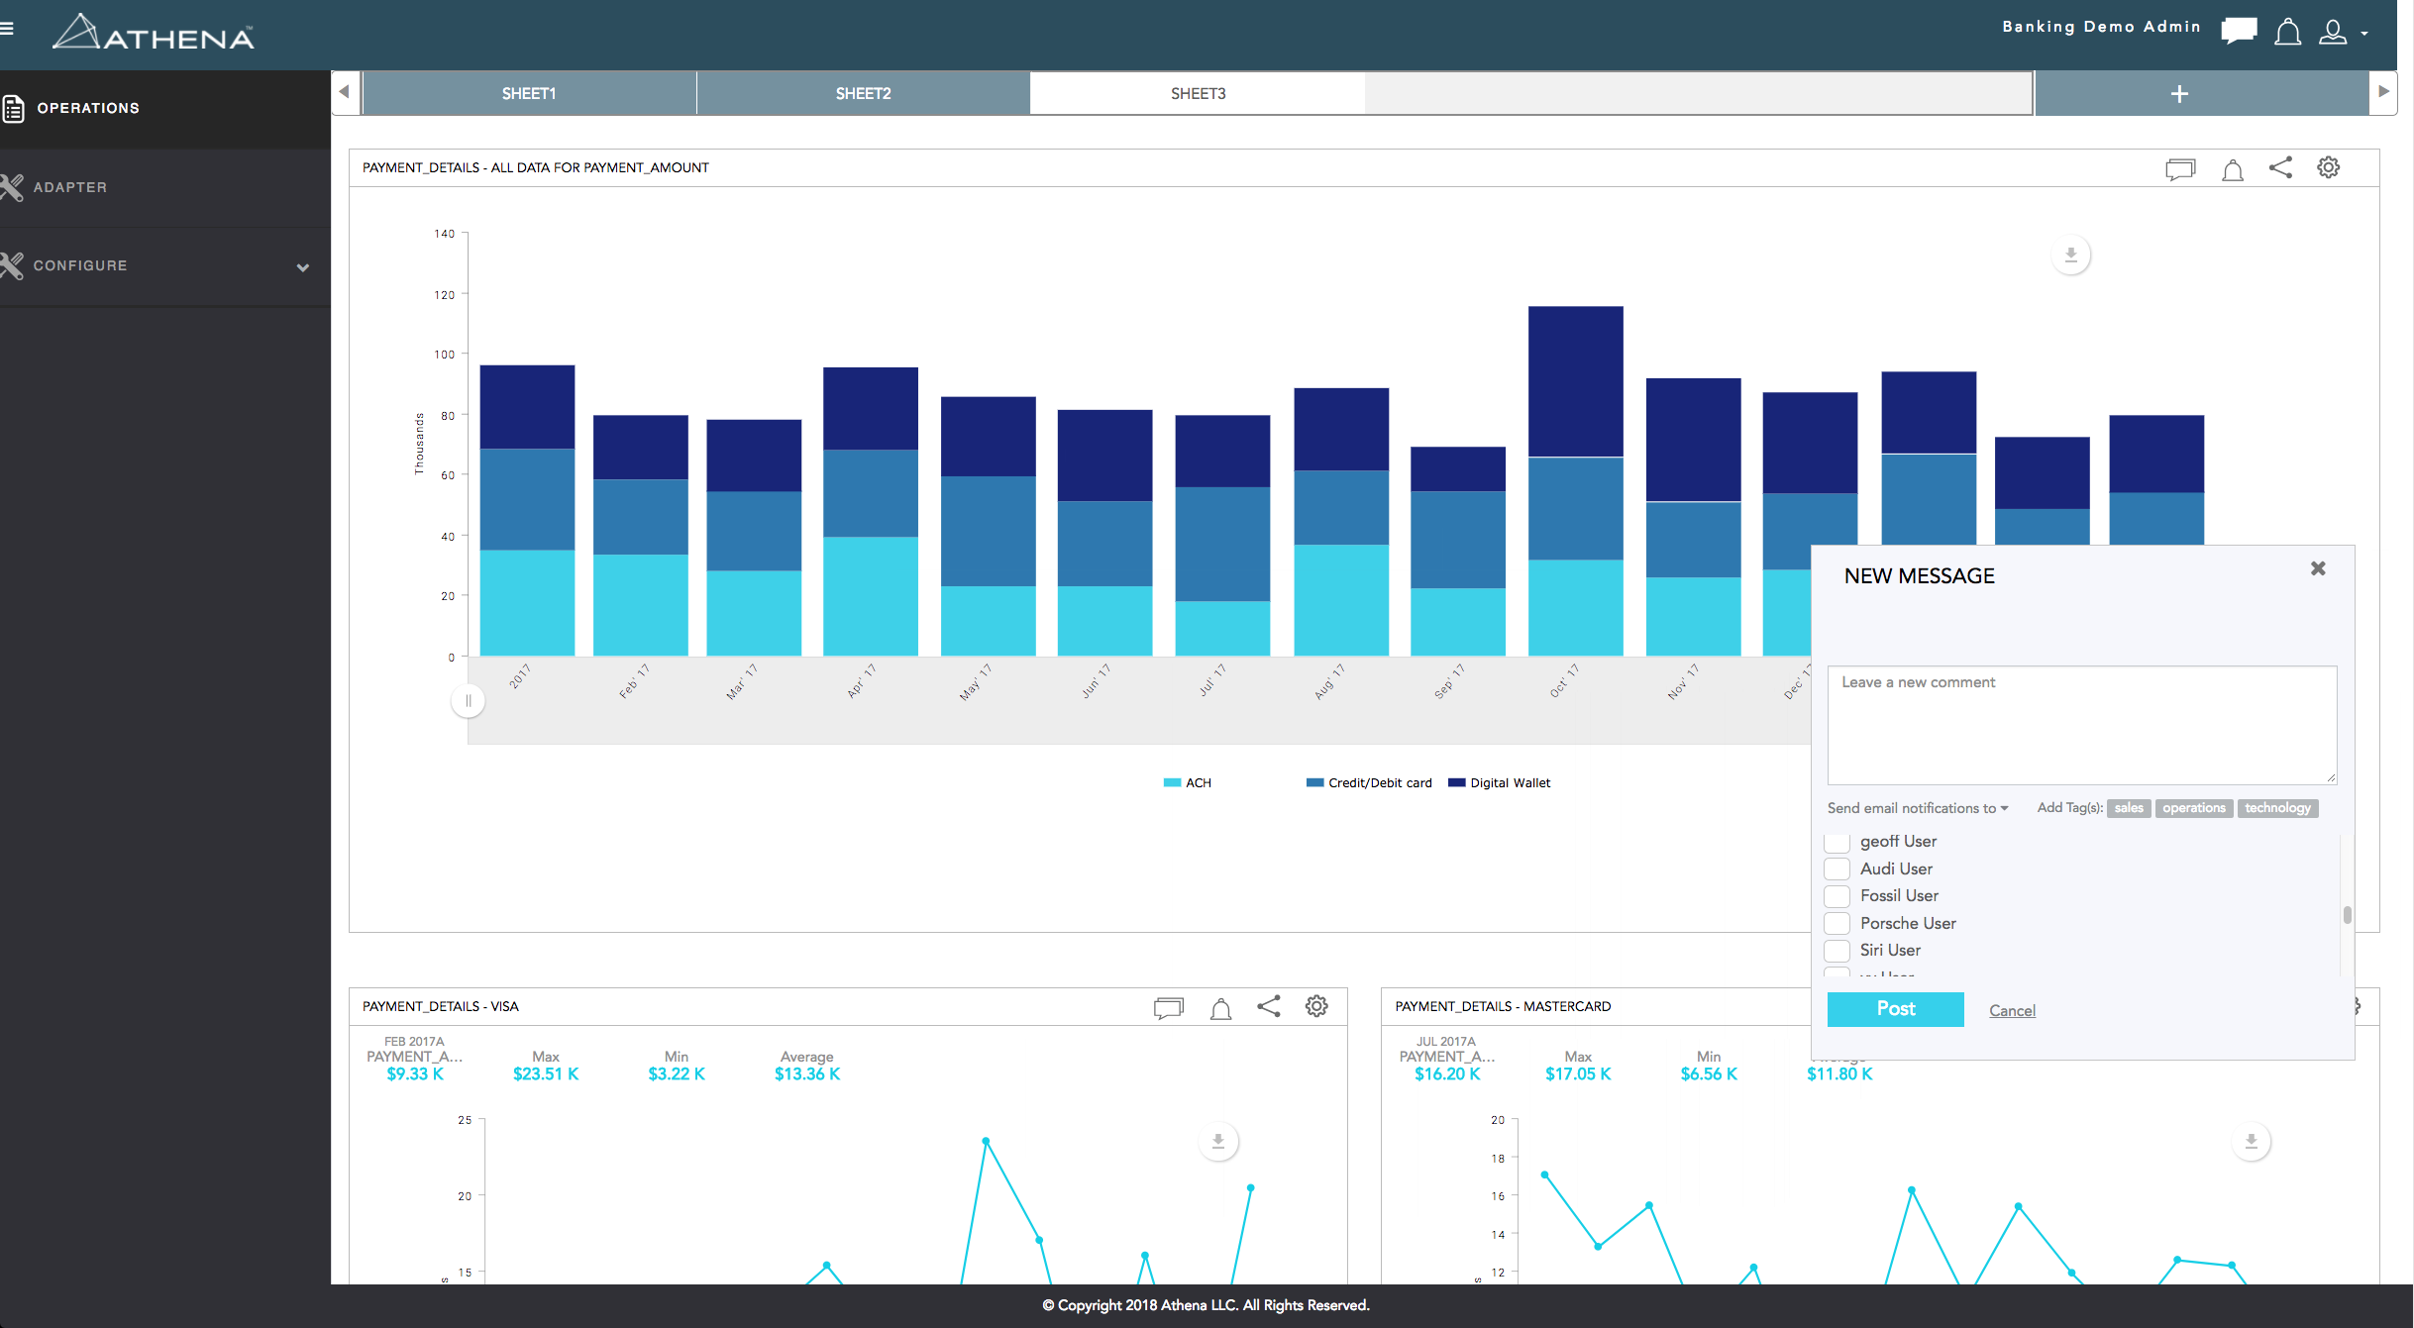Switch to the SHEET1 tab
This screenshot has height=1328, width=2414.
pos(529,94)
